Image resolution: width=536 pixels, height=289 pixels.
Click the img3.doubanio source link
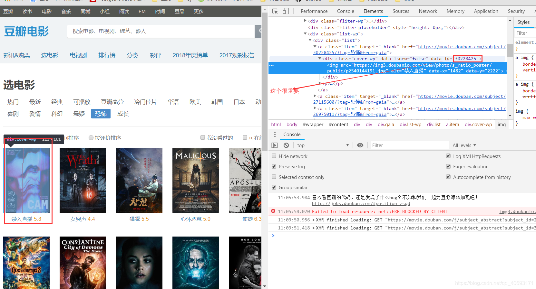point(517,211)
